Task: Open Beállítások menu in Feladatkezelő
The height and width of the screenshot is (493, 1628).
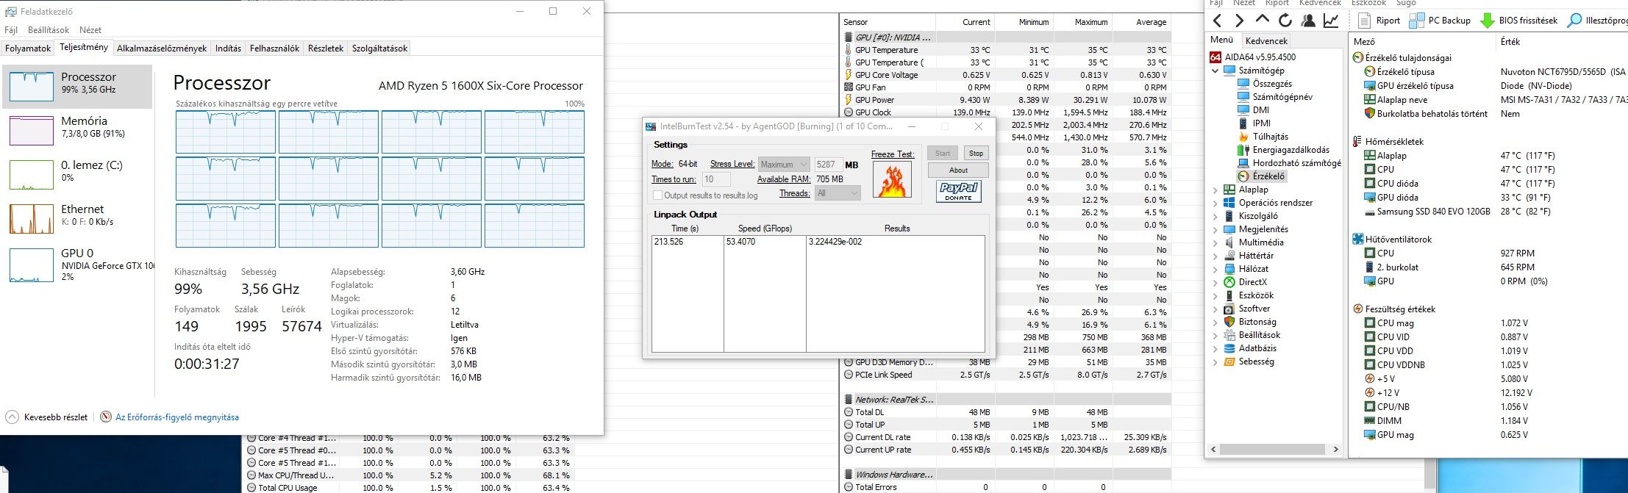Action: 49,30
